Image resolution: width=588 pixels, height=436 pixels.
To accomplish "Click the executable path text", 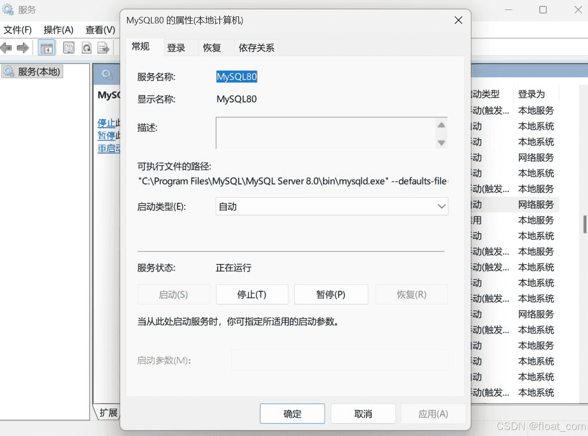I will (293, 181).
